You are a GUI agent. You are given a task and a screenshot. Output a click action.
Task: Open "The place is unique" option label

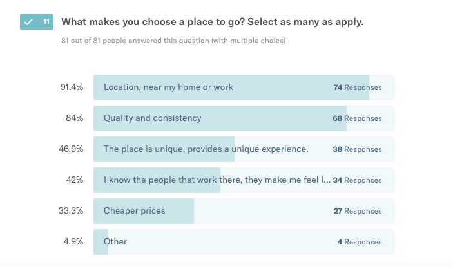click(x=206, y=149)
